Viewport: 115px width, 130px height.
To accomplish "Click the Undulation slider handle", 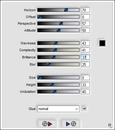I will [55, 92].
